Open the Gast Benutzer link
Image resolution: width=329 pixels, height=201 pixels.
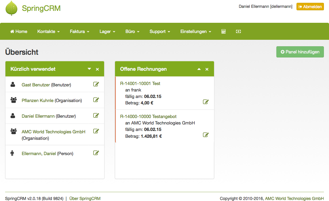click(x=36, y=85)
